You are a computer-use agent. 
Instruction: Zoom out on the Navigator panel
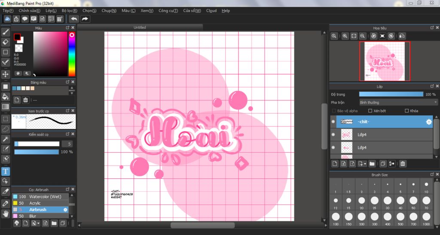[x=363, y=36]
